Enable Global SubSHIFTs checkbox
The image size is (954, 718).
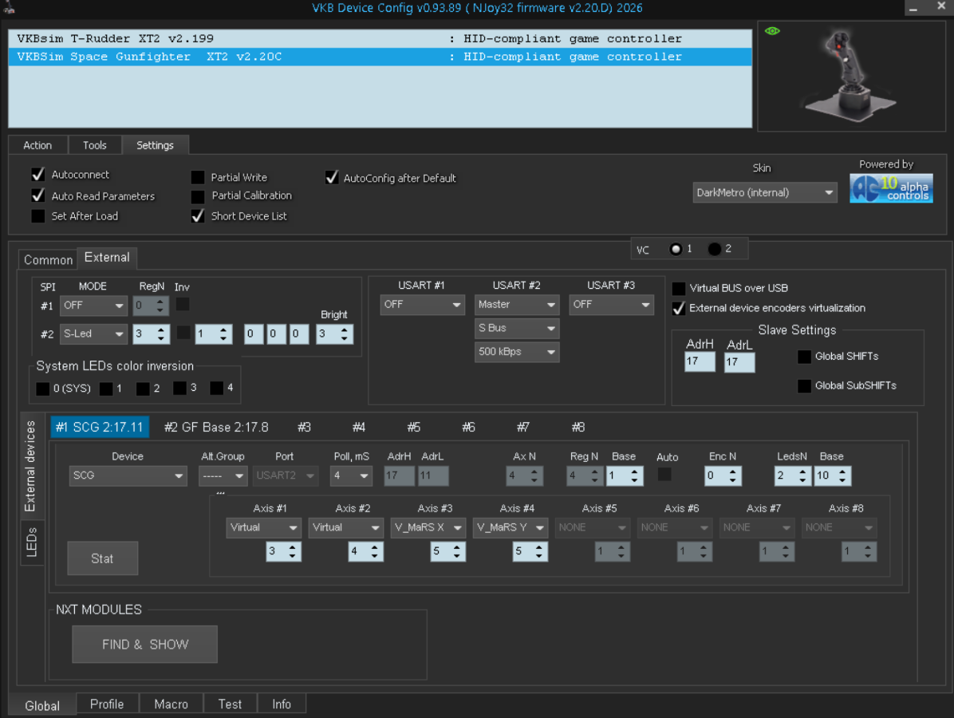pyautogui.click(x=804, y=386)
